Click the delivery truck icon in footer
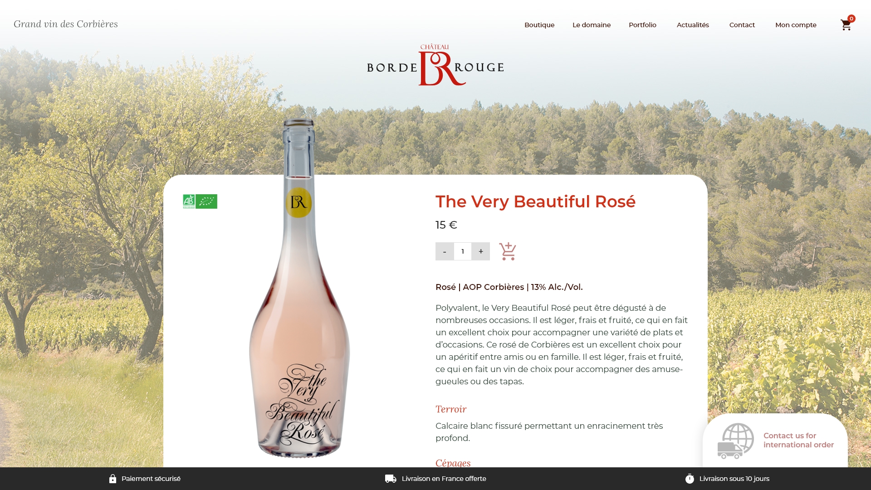871x490 pixels. [391, 479]
